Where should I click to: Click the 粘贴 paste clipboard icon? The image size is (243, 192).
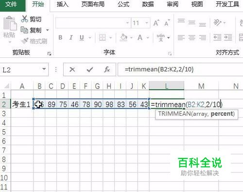pos(10,23)
